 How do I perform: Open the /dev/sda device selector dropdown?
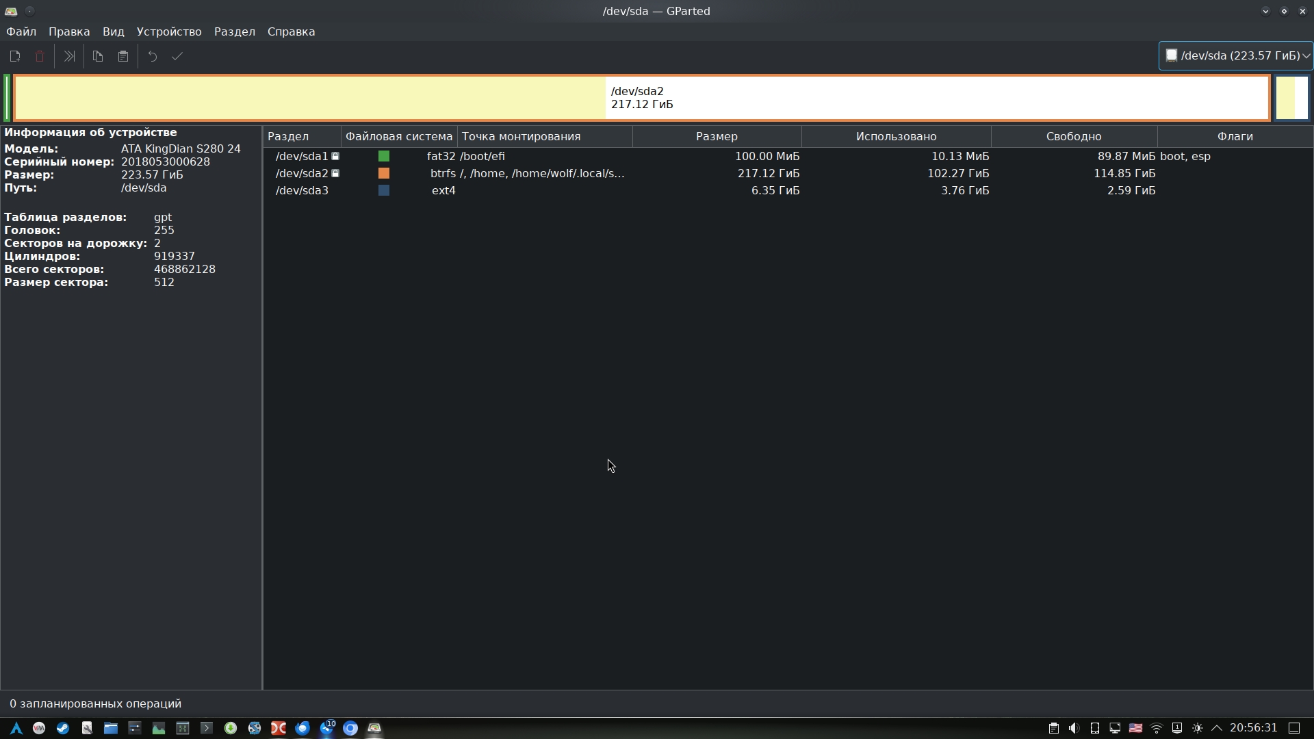click(x=1235, y=55)
